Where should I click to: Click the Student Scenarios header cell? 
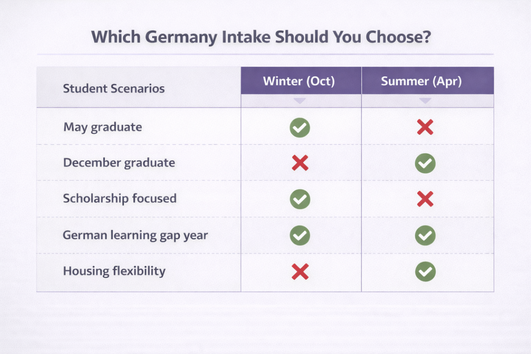pyautogui.click(x=114, y=89)
